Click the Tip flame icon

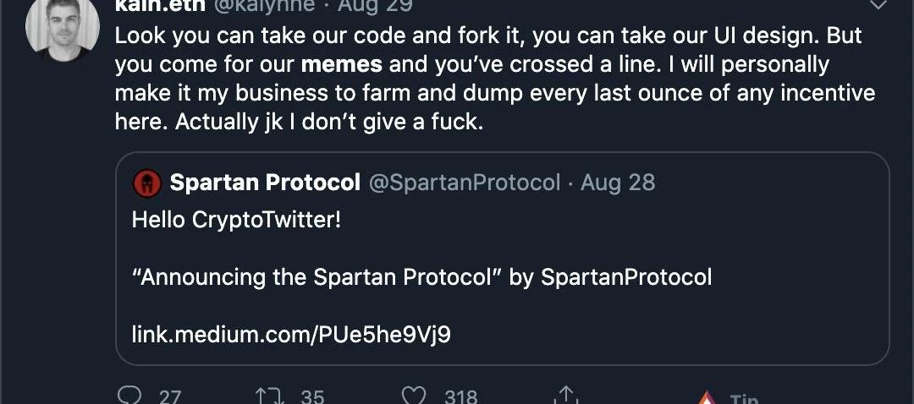pyautogui.click(x=706, y=399)
